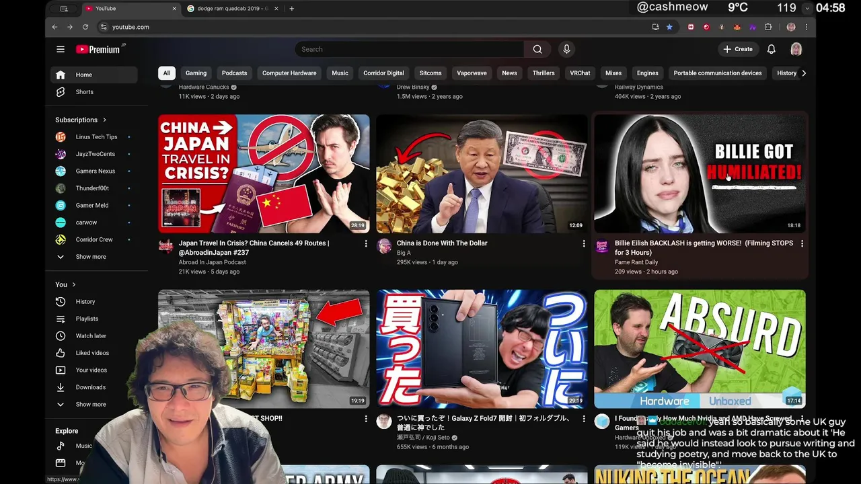The width and height of the screenshot is (861, 484).
Task: Open Japan Travel In Crisis thumbnail
Action: click(264, 173)
